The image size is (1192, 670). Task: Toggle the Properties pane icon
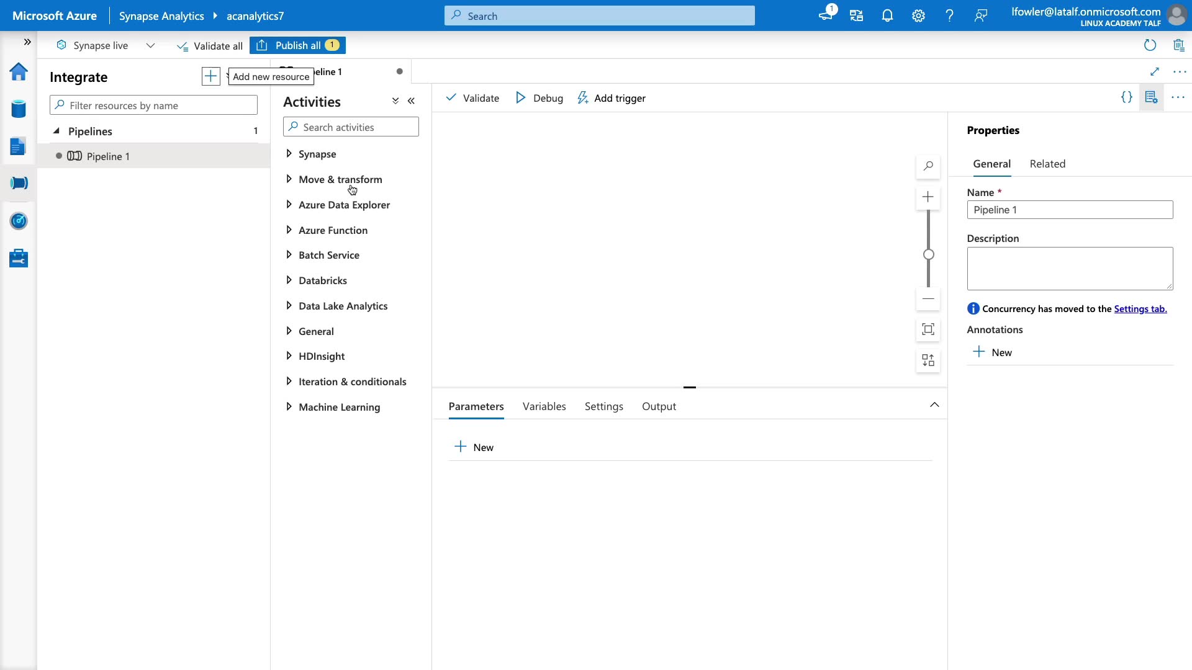click(1151, 97)
